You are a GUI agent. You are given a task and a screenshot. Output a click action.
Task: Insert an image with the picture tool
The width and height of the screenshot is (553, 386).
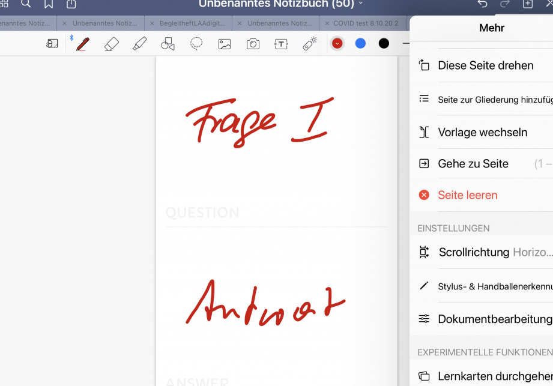(x=225, y=44)
